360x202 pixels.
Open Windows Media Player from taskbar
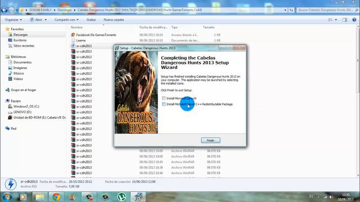pos(22,197)
